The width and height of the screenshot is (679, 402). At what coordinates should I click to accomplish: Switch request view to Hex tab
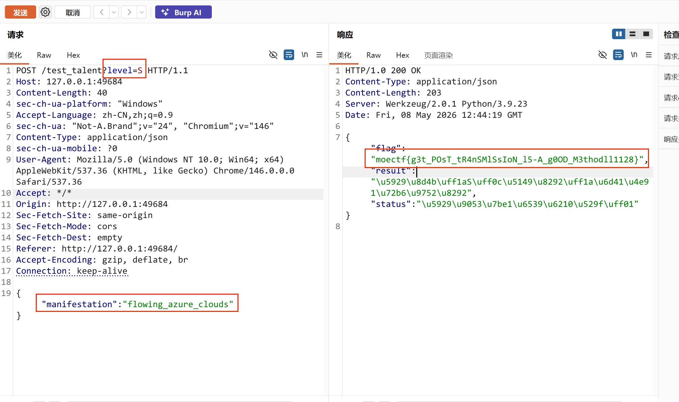(73, 55)
